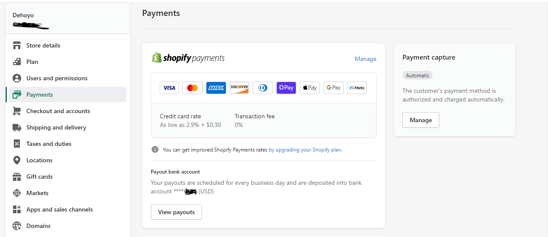Open the Domains settings menu item
The image size is (548, 237).
(x=67, y=226)
